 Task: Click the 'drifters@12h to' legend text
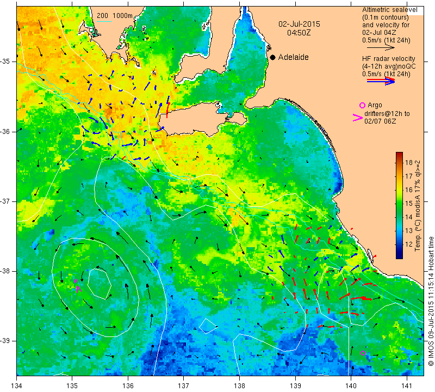tap(387, 114)
